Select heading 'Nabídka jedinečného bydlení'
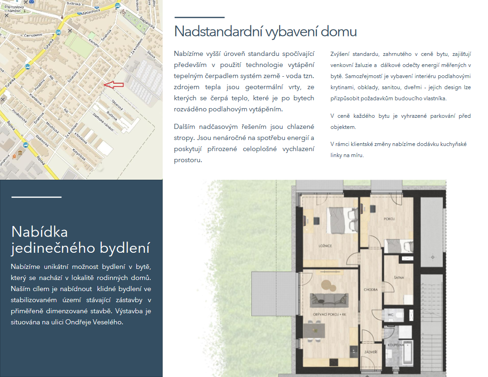Viewport: 488px width, 377px height. [x=80, y=240]
